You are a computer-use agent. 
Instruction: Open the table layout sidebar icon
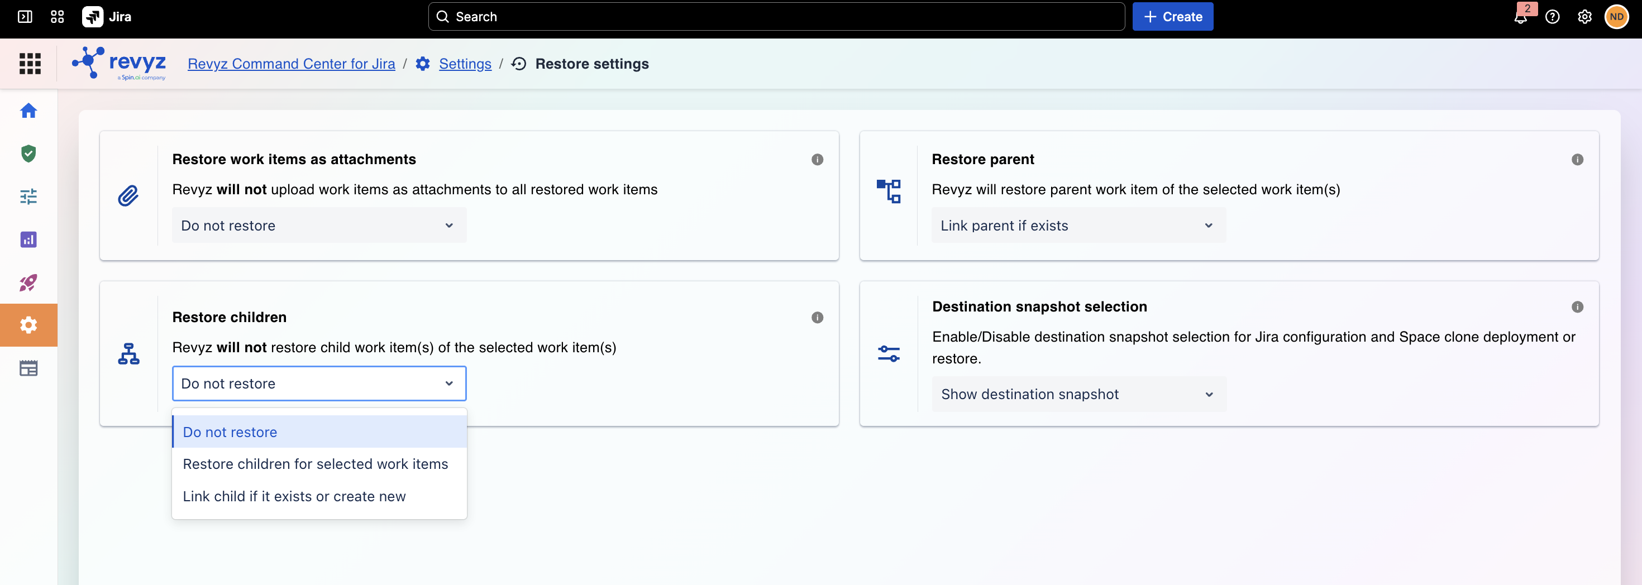28,368
